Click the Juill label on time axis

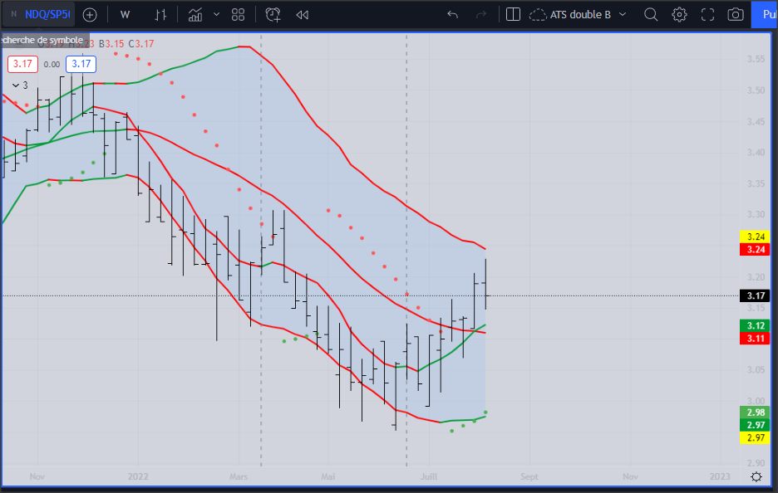point(429,476)
